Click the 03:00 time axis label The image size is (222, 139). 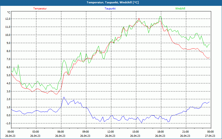[36, 132]
